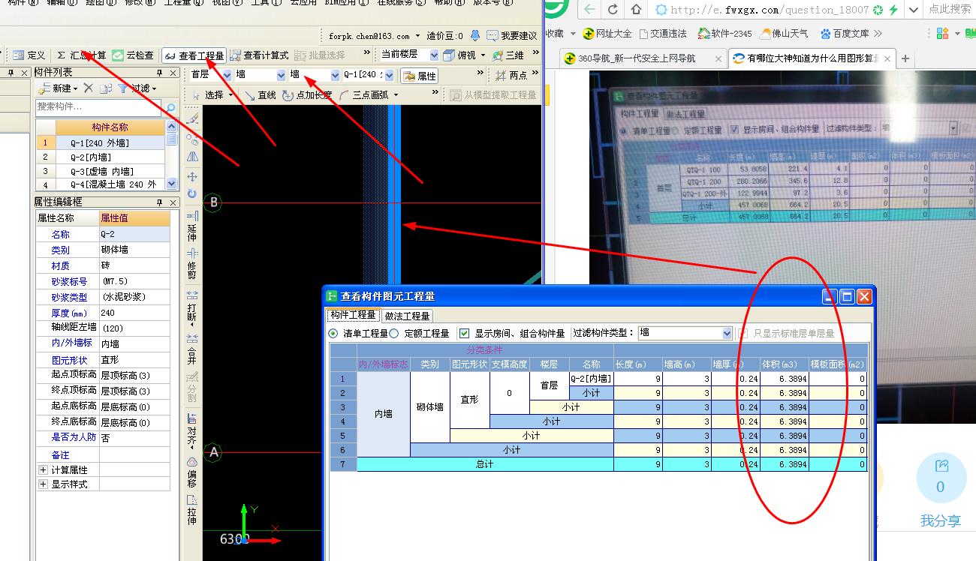Click the notification bell icon
Screen dimensions: 976x561
pos(474,35)
